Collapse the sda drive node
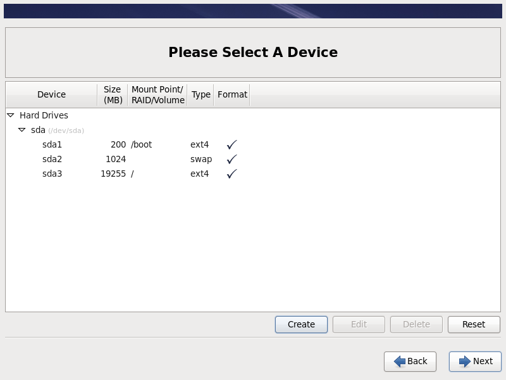 pyautogui.click(x=22, y=130)
